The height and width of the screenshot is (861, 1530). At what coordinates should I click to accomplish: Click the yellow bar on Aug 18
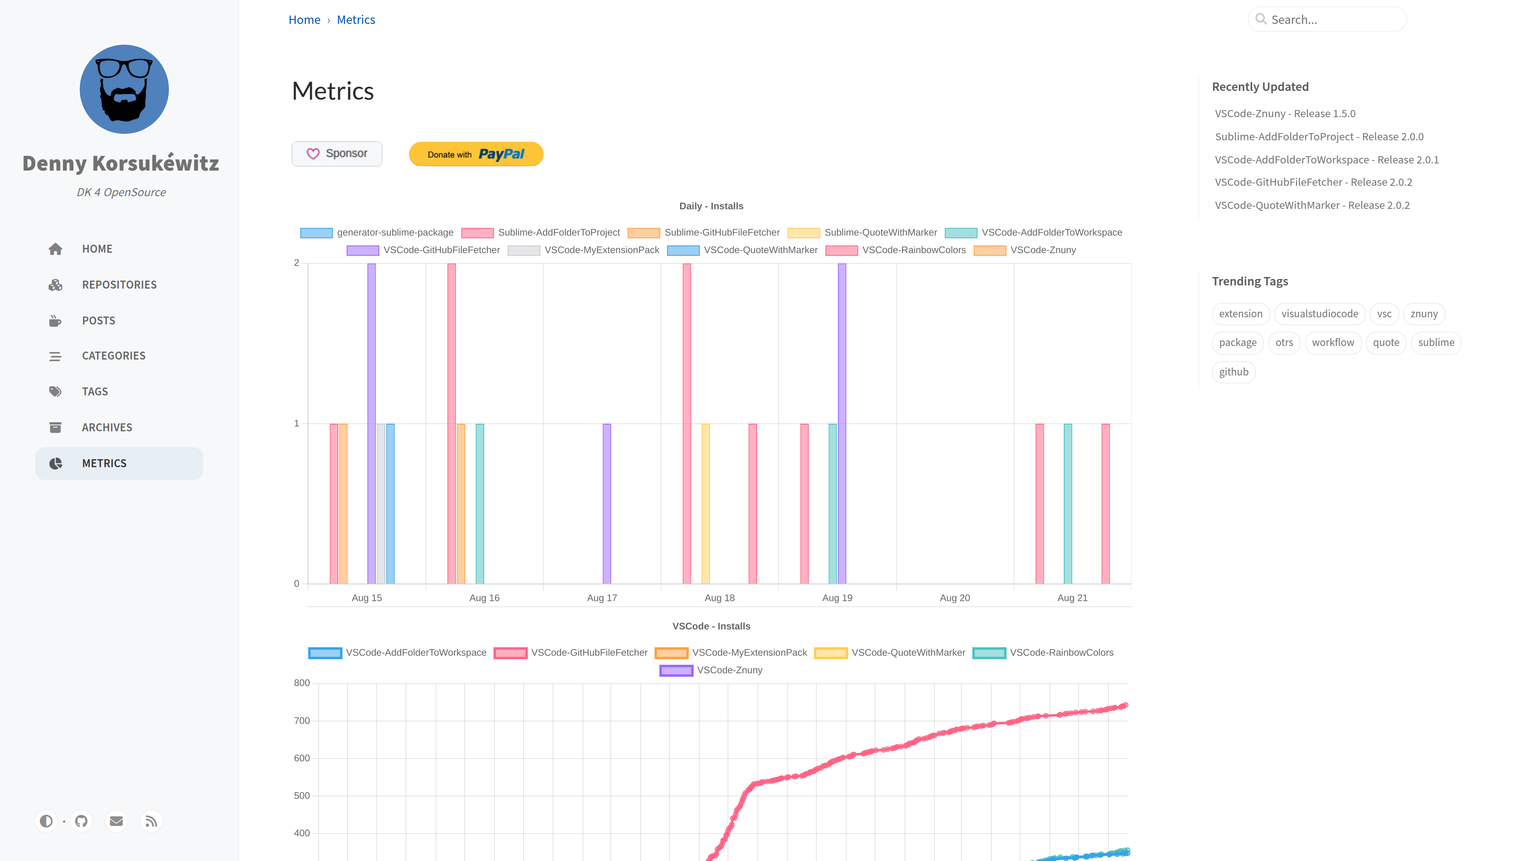(705, 504)
